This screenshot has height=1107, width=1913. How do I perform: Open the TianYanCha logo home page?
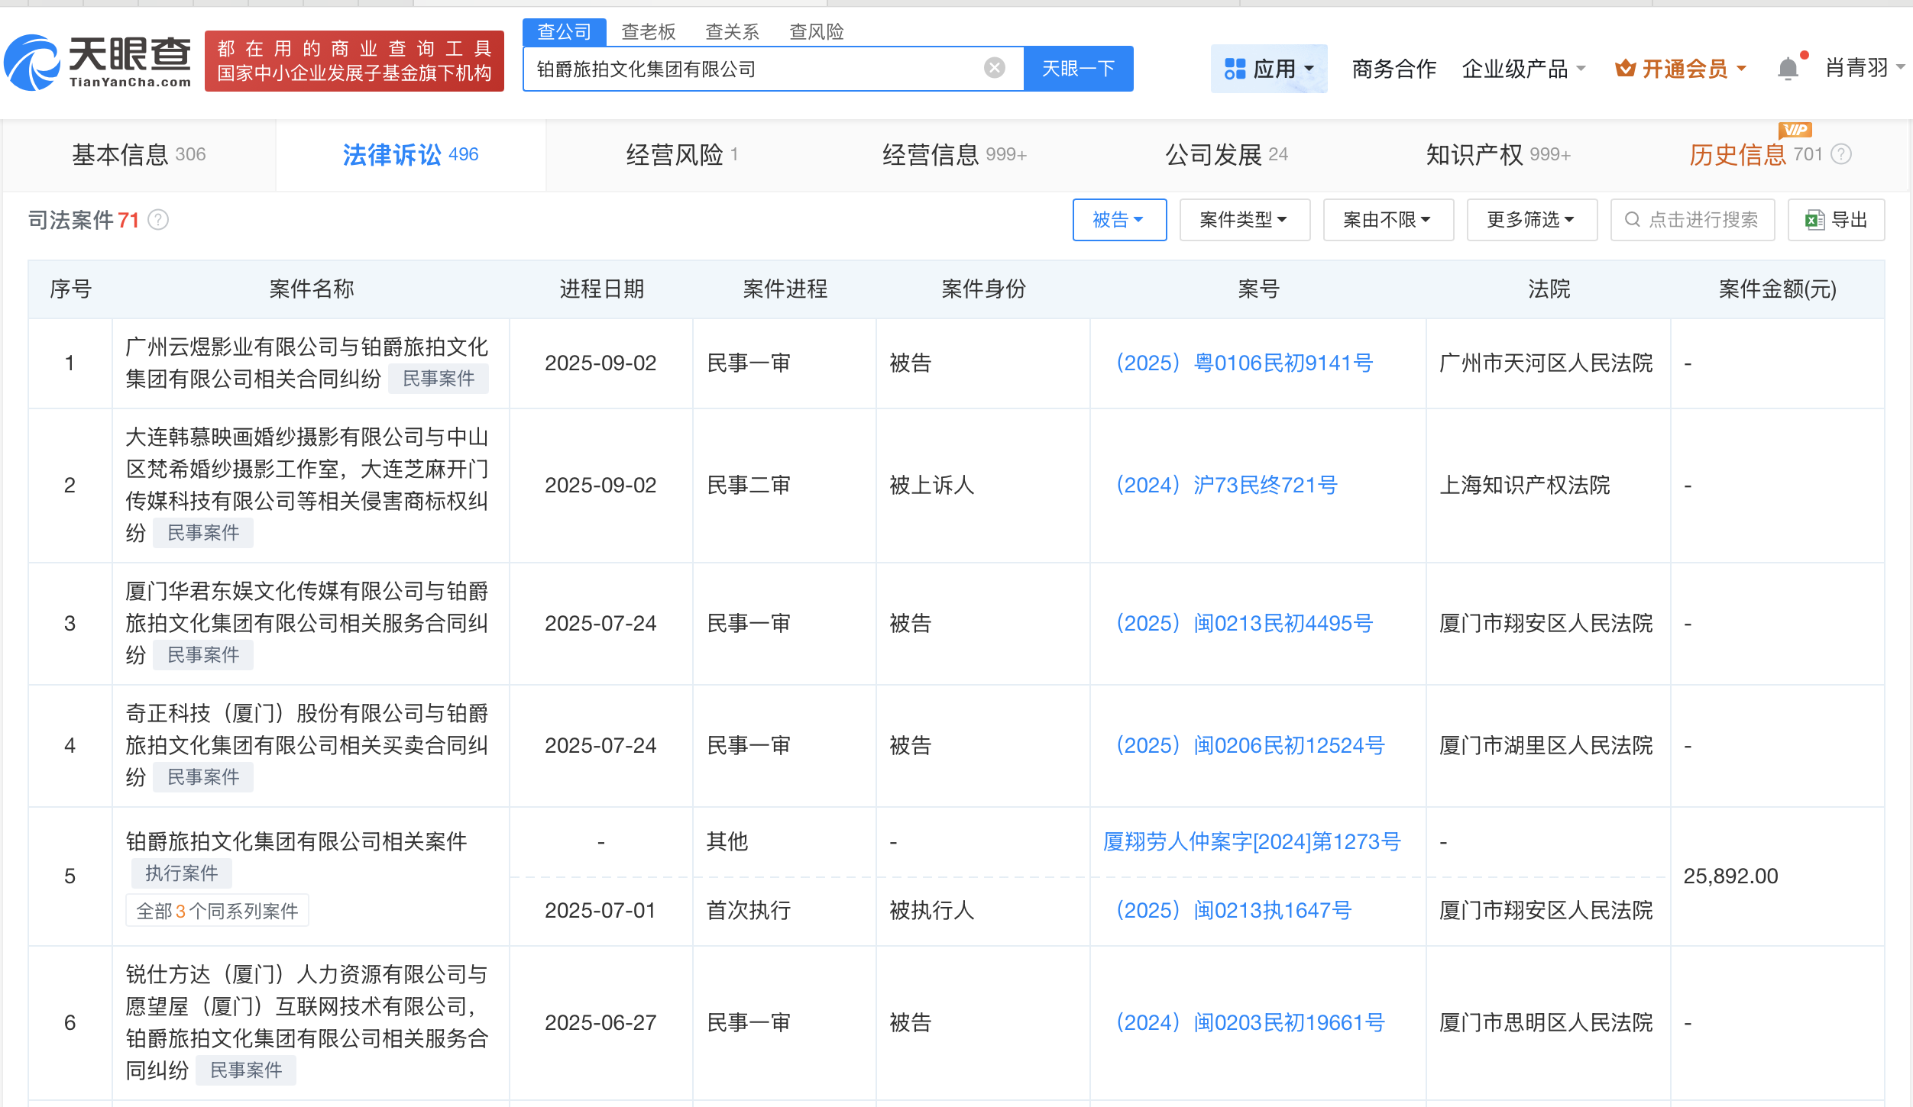click(x=98, y=62)
